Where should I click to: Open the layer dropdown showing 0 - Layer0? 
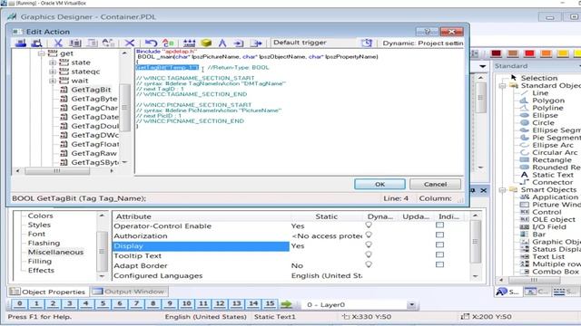coord(411,305)
